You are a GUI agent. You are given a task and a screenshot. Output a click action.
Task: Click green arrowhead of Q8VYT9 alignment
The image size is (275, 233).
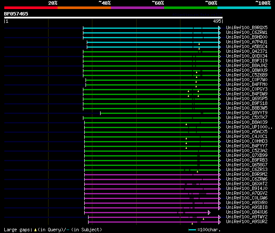(220, 113)
